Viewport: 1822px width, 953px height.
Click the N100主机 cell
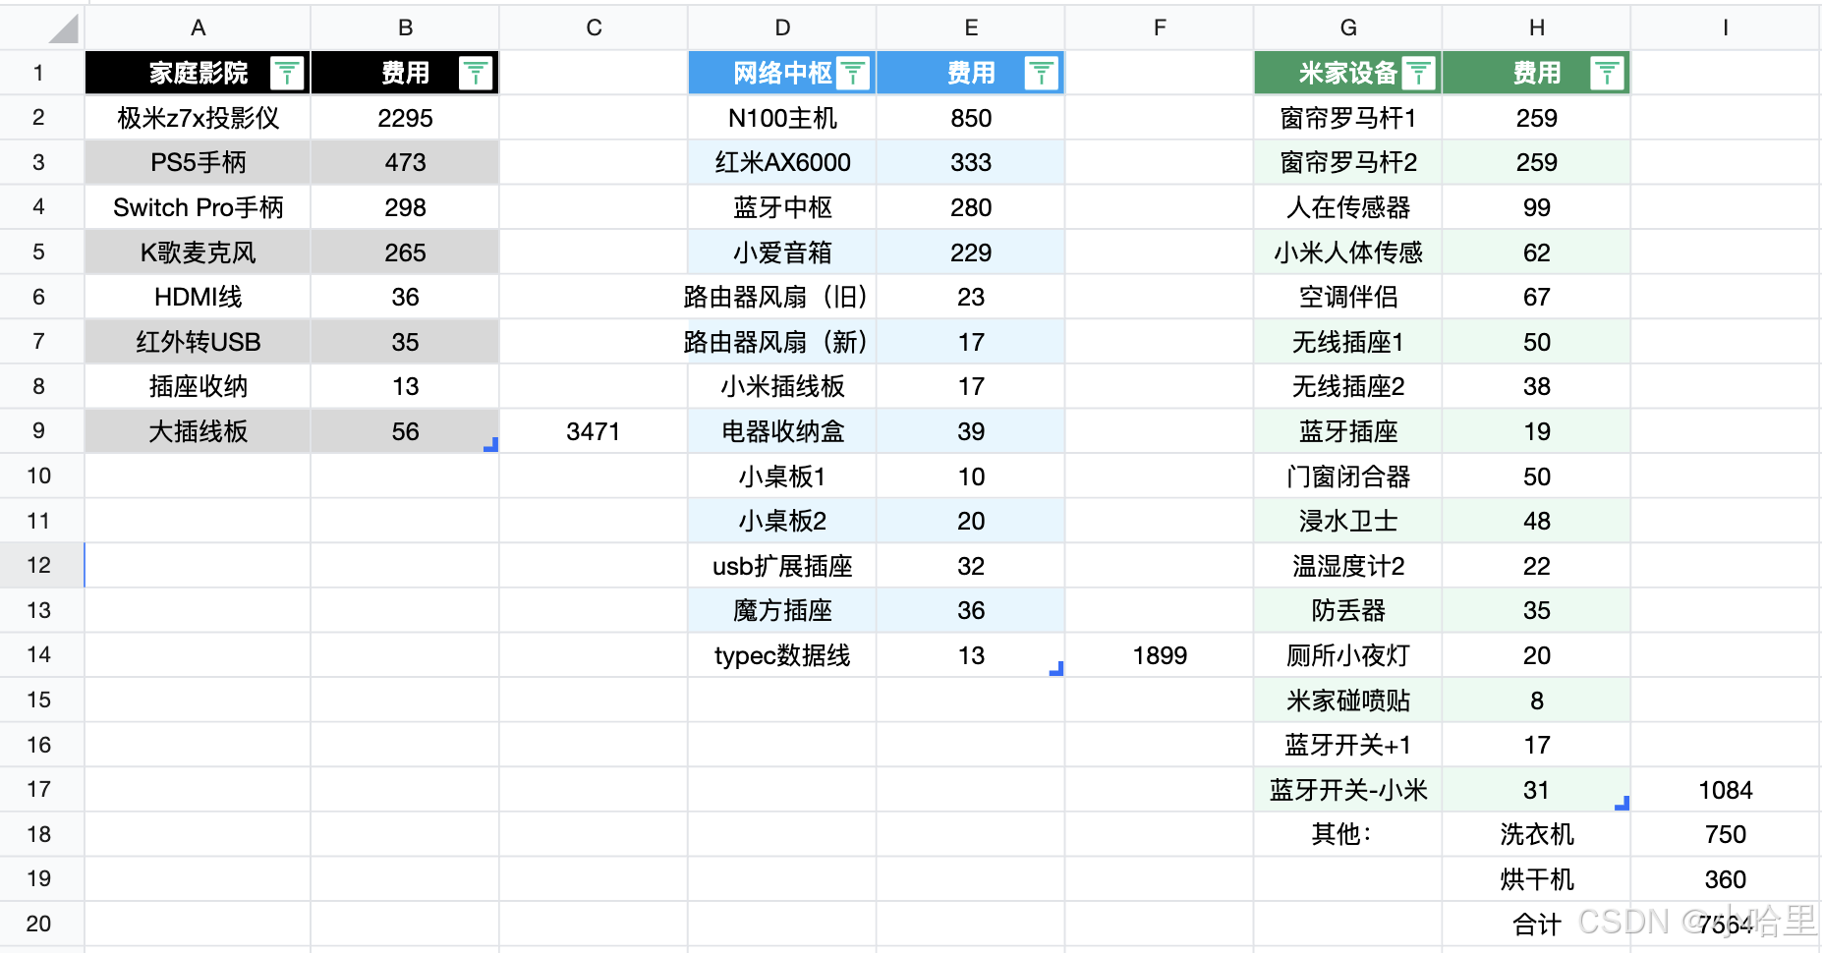(782, 118)
